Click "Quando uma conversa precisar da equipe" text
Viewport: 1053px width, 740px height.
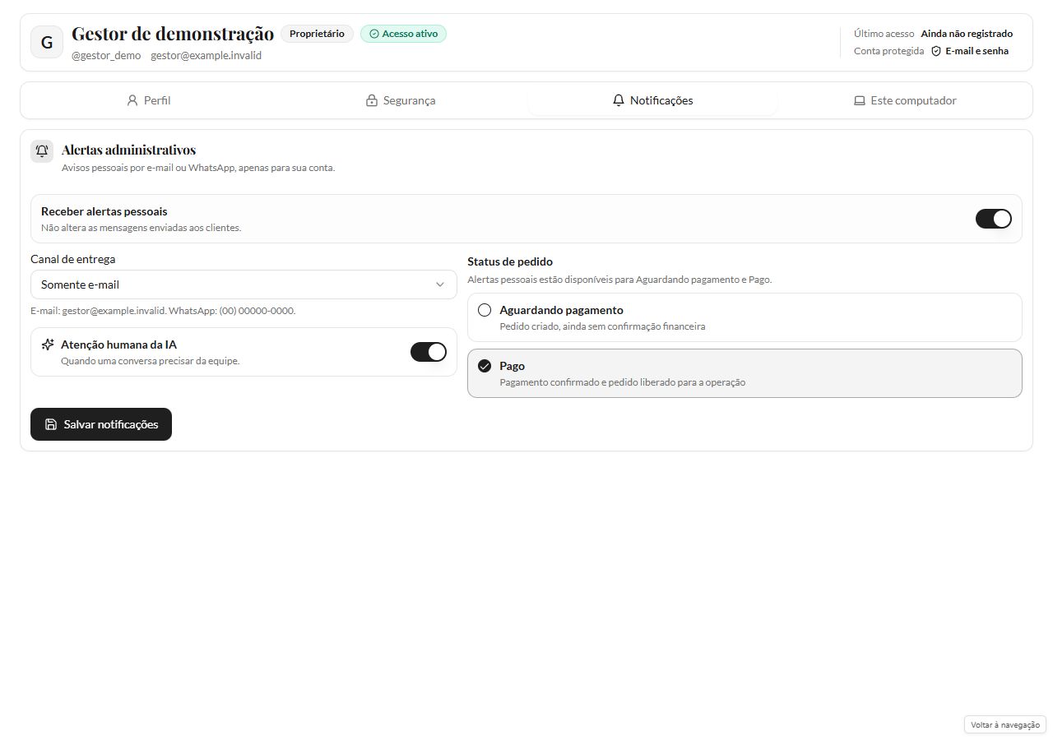point(151,361)
